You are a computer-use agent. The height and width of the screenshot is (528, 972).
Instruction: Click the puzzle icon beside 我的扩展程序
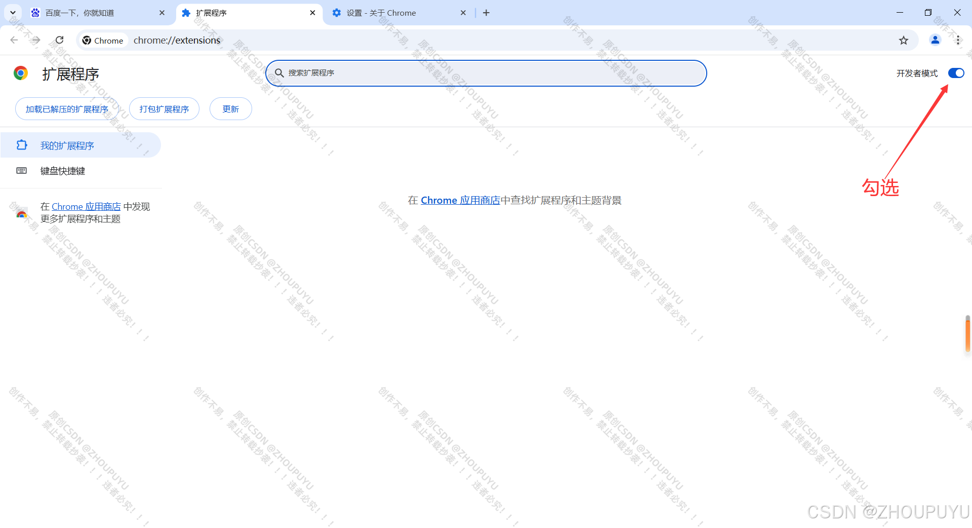[x=22, y=145]
